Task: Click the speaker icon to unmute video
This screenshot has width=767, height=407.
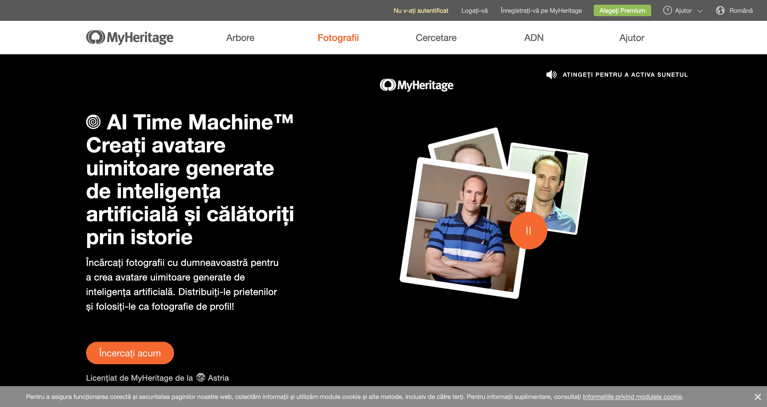Action: [x=551, y=74]
